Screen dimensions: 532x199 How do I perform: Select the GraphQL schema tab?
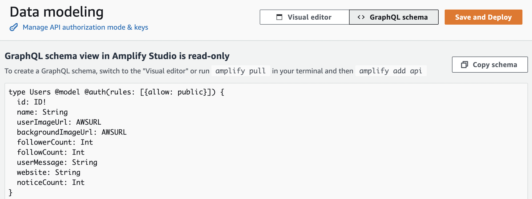pyautogui.click(x=394, y=17)
